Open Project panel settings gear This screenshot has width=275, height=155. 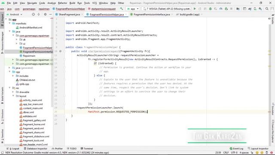(x=45, y=14)
